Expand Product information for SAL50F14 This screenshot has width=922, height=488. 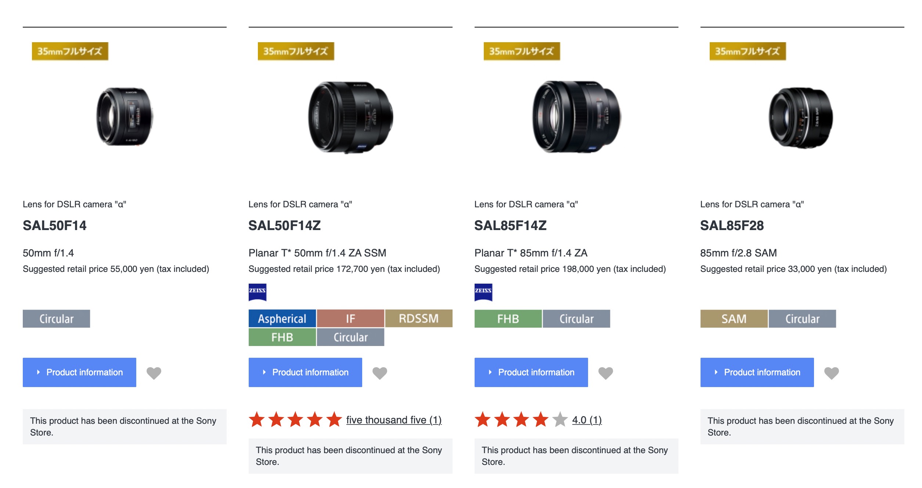tap(79, 372)
